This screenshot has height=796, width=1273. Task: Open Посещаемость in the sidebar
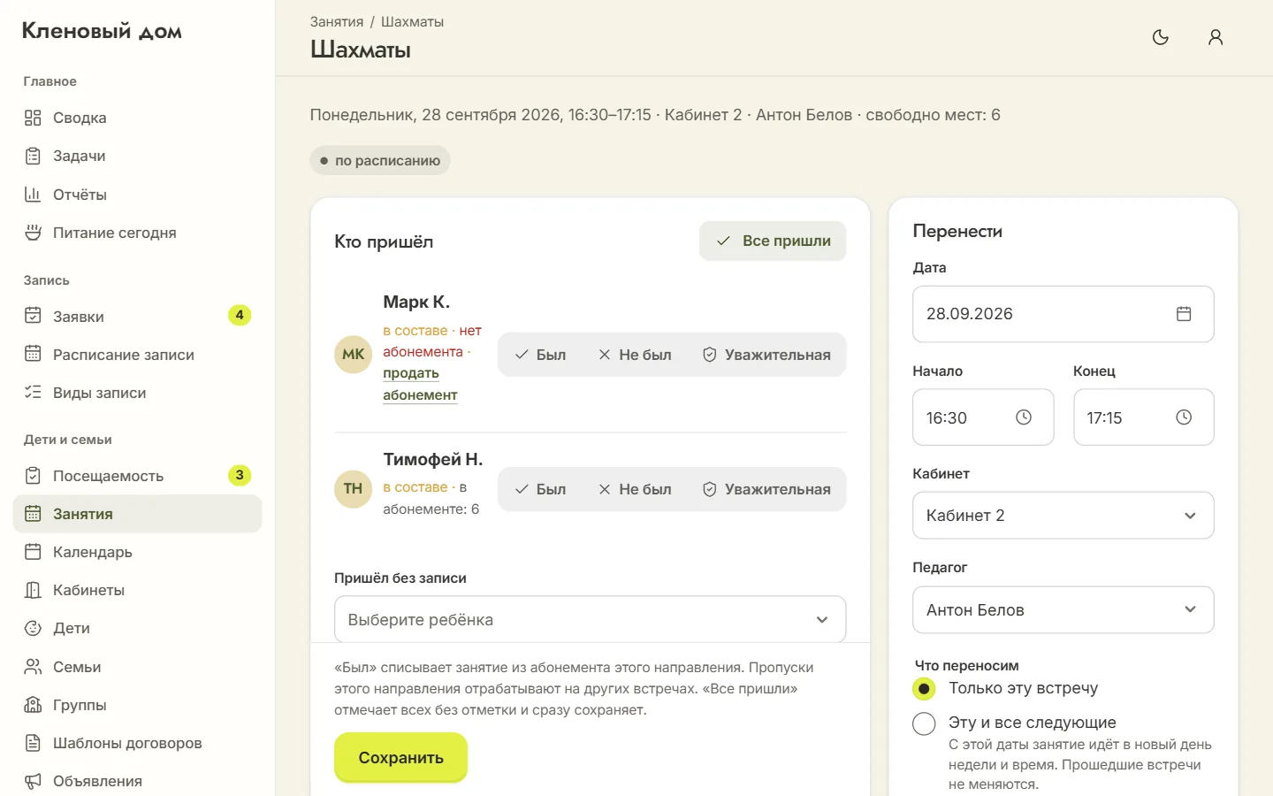click(137, 476)
